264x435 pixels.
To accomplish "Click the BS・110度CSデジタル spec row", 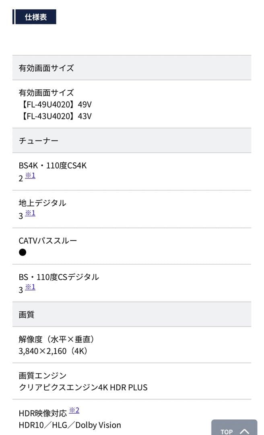I will point(59,277).
